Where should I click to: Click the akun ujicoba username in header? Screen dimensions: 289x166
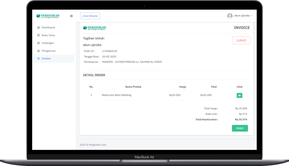click(242, 16)
